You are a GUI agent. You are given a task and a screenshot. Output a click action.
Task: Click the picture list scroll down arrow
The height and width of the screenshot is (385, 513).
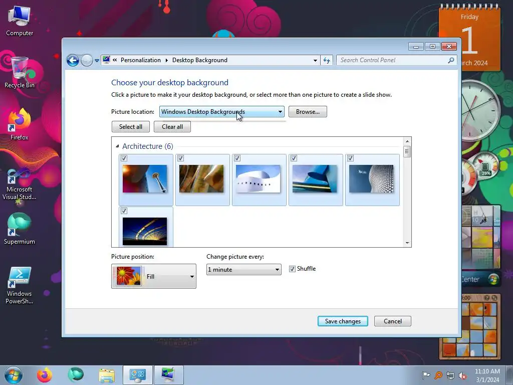407,243
